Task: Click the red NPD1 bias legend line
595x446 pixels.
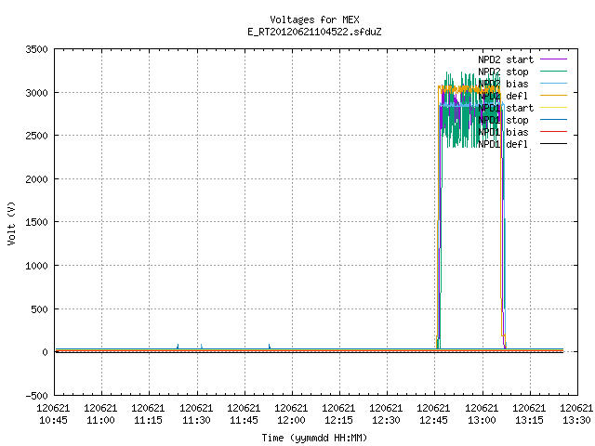Action: coord(553,132)
